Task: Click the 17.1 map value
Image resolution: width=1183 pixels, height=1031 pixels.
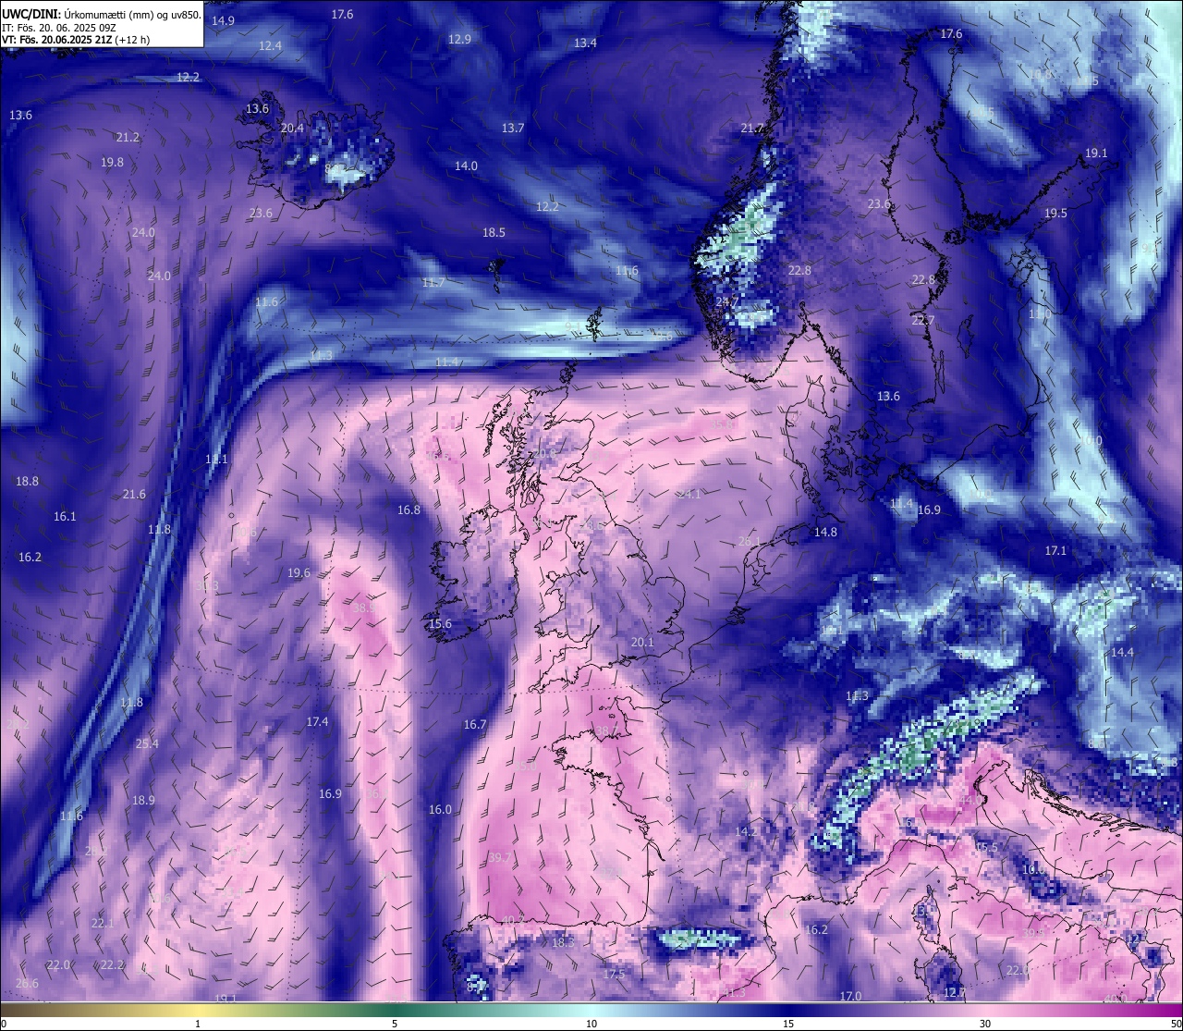Action: pyautogui.click(x=1055, y=550)
